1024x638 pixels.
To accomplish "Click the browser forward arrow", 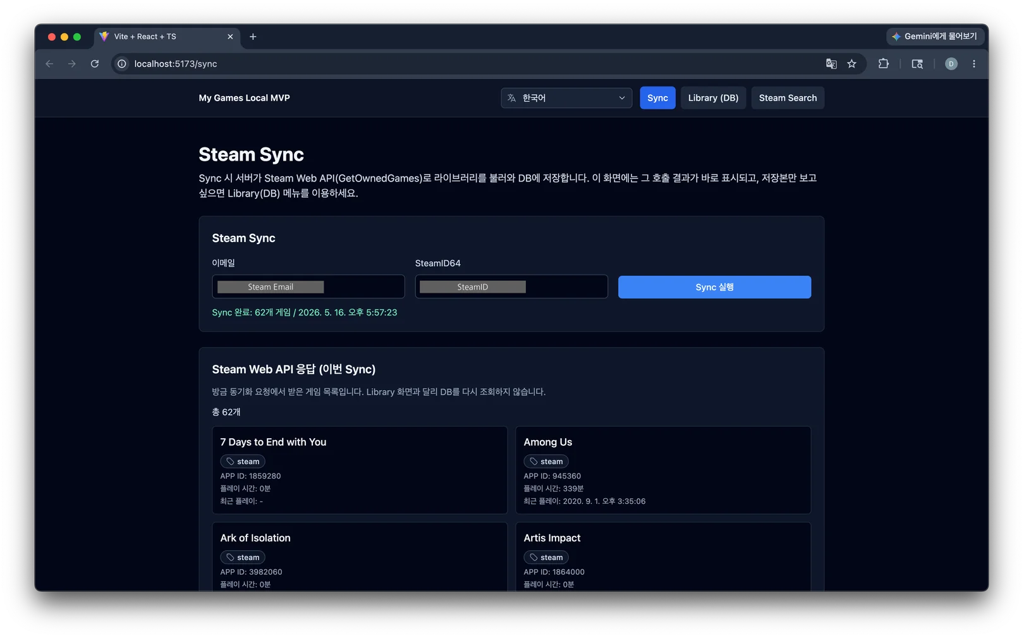I will (72, 64).
